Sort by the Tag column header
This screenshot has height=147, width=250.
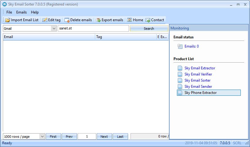[126, 37]
